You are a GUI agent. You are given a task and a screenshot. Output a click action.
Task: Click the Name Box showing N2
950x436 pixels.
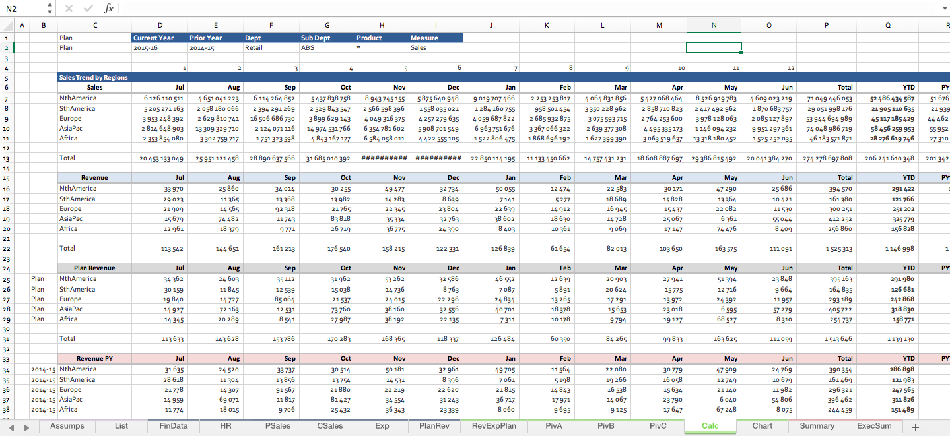pos(24,9)
